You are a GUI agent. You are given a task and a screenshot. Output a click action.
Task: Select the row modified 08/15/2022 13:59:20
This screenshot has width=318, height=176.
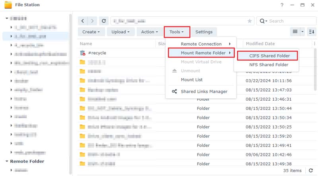point(196,136)
